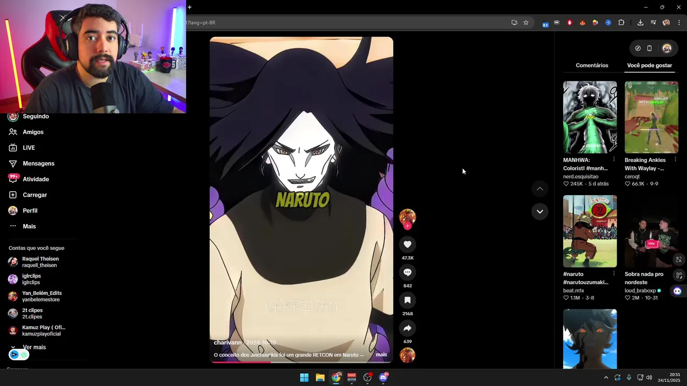Open the spinning sound disc avatar
The height and width of the screenshot is (386, 687).
click(x=407, y=355)
